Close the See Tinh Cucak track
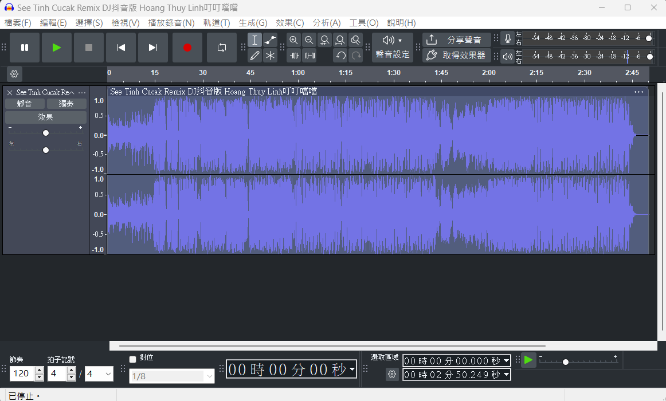The height and width of the screenshot is (401, 666). pos(9,92)
